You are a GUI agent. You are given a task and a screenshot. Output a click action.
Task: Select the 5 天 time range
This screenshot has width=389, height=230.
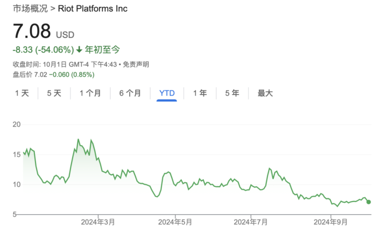tap(54, 93)
